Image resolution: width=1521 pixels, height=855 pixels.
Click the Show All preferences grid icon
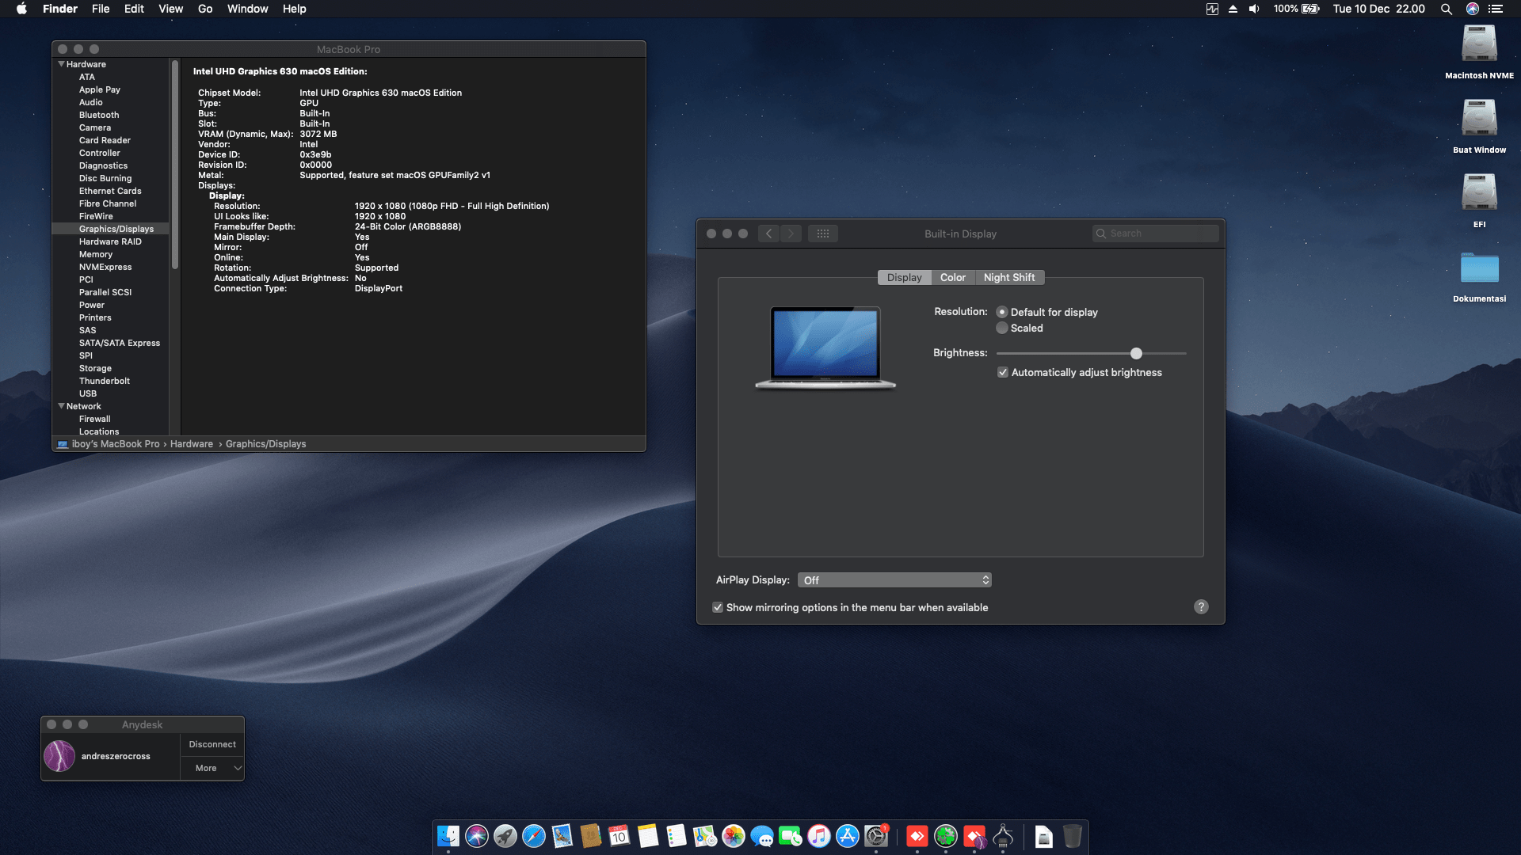click(823, 234)
